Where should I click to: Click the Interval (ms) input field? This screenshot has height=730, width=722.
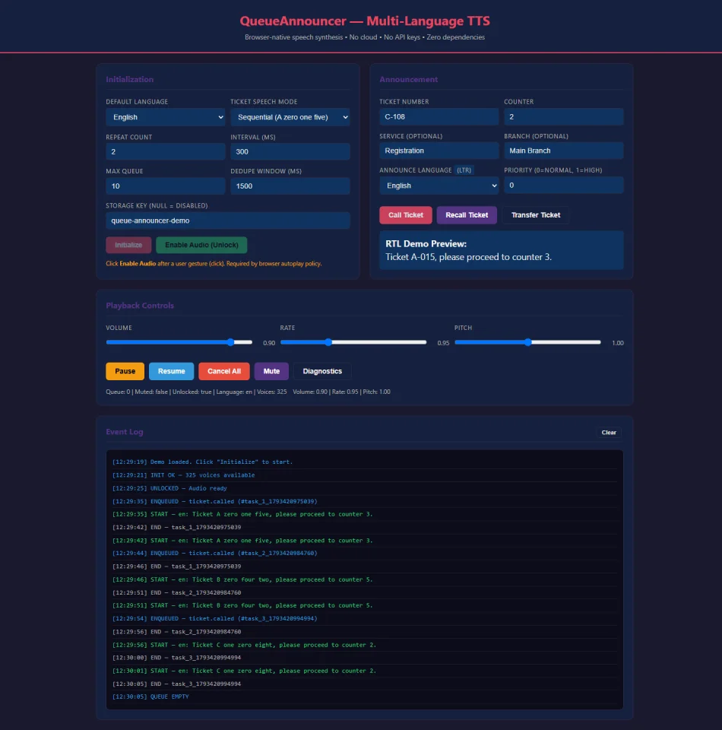pyautogui.click(x=290, y=152)
